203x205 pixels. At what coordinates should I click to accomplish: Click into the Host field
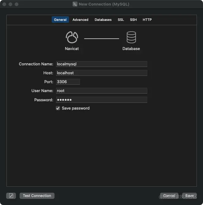[x=102, y=73]
